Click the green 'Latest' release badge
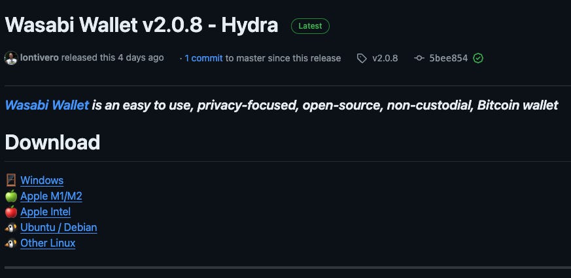 (x=310, y=26)
